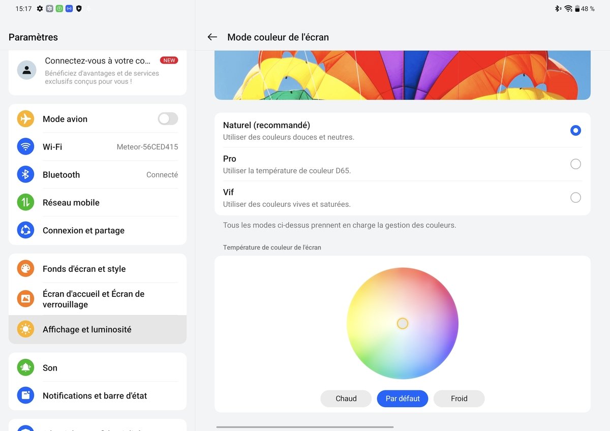Toggle the Mode avion switch
The image size is (610, 431).
tap(168, 119)
